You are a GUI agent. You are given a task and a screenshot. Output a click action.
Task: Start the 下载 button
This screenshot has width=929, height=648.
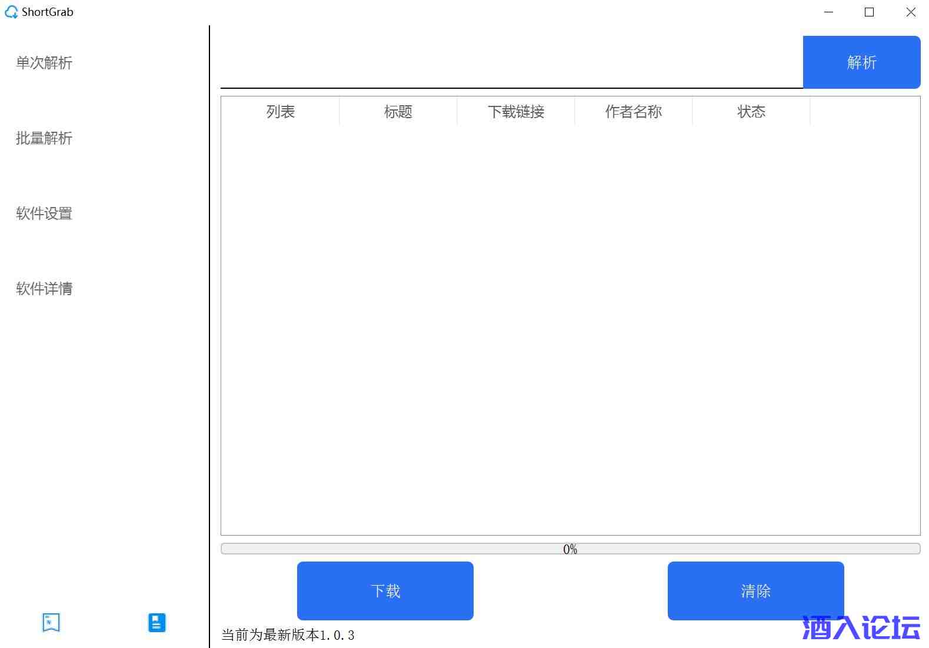(385, 591)
